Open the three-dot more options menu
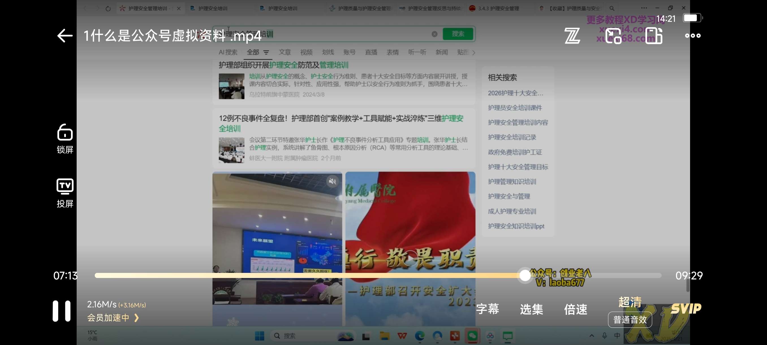767x345 pixels. 693,36
